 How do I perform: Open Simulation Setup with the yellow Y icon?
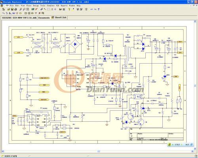tap(69, 9)
